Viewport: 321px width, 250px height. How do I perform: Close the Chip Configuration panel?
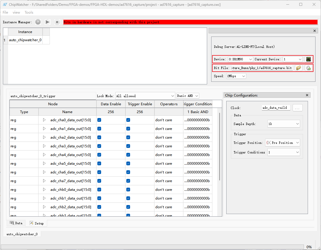[307, 95]
